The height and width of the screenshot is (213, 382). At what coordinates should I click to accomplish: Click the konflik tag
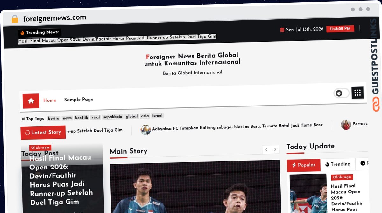(x=81, y=118)
